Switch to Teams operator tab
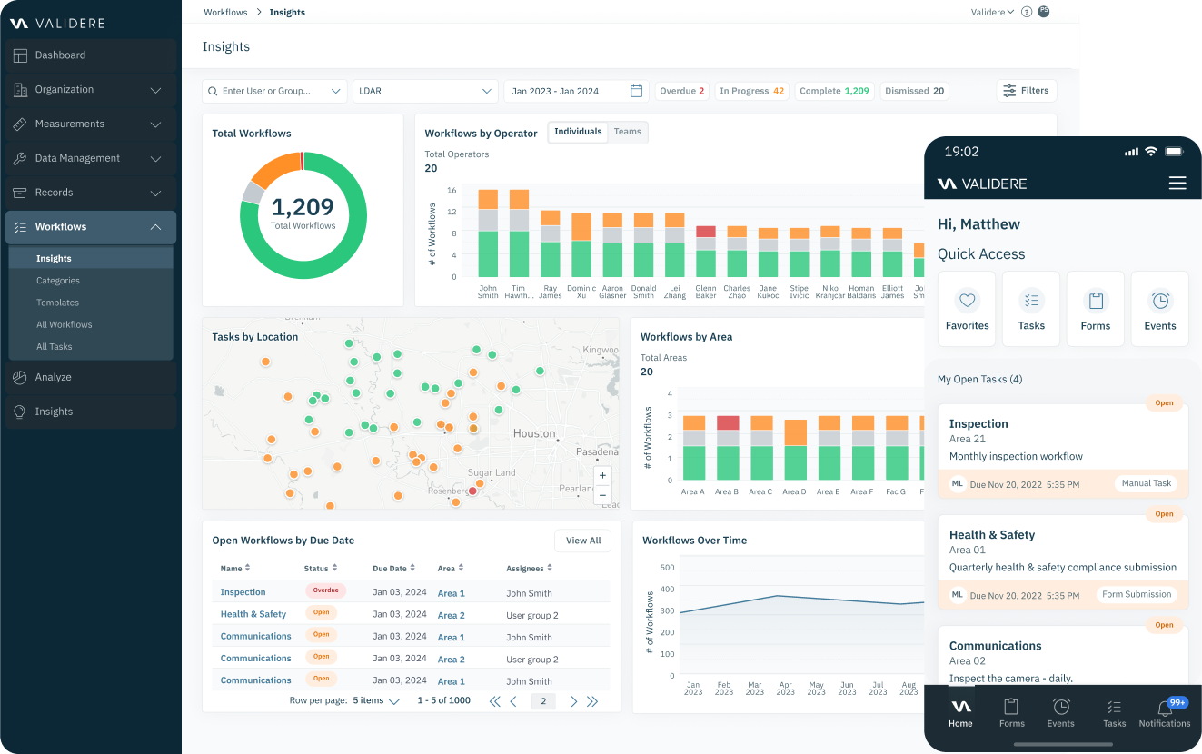The height and width of the screenshot is (754, 1202). click(x=628, y=132)
